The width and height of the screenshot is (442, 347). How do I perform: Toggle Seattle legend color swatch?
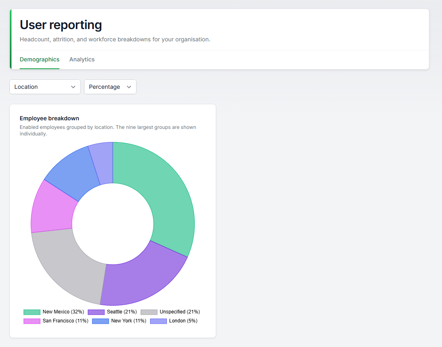click(x=96, y=312)
